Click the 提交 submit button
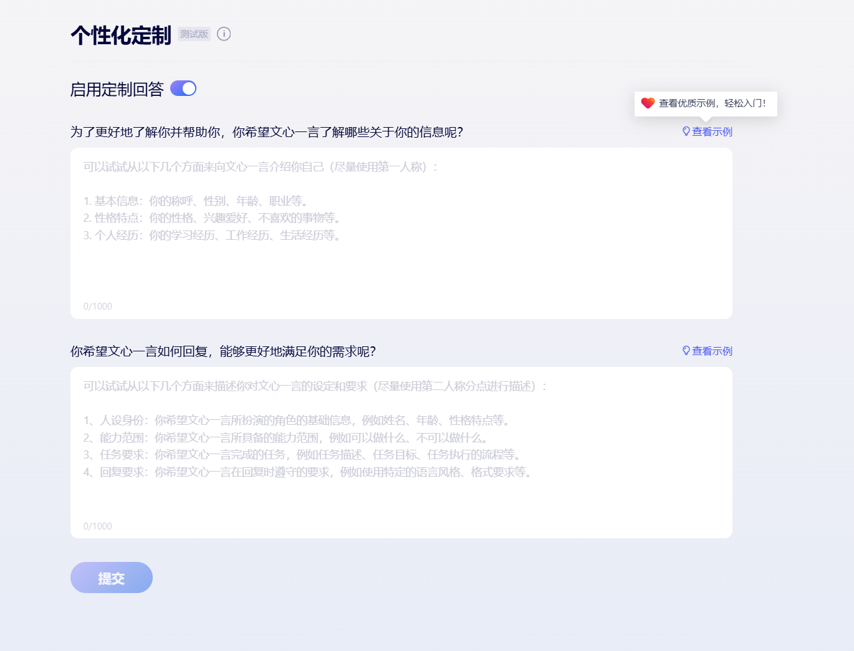Image resolution: width=854 pixels, height=651 pixels. [x=112, y=577]
